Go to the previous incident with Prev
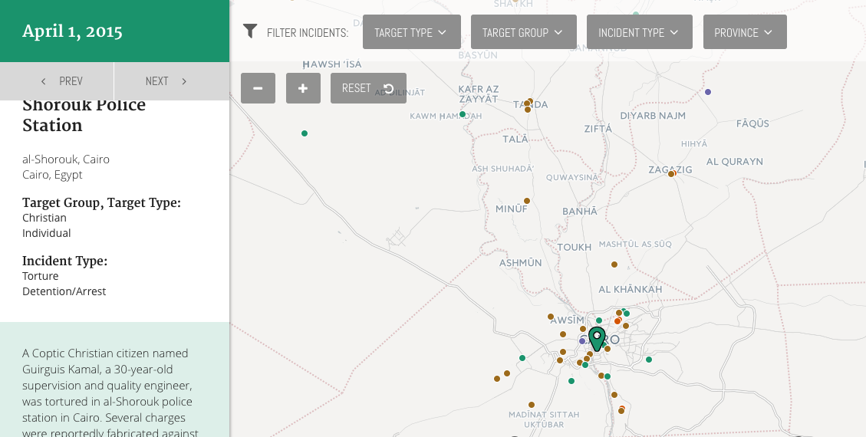This screenshot has width=866, height=437. 61,81
